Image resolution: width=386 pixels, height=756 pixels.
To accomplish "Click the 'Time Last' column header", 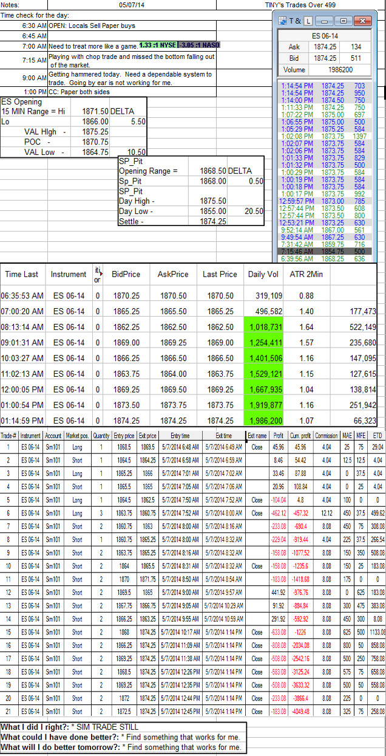I will (x=22, y=274).
